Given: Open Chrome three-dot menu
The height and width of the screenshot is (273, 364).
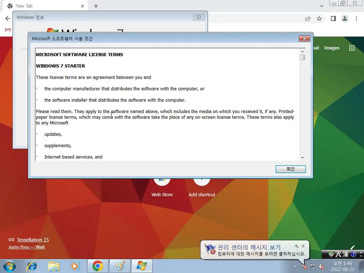Looking at the screenshot, I should point(356,18).
